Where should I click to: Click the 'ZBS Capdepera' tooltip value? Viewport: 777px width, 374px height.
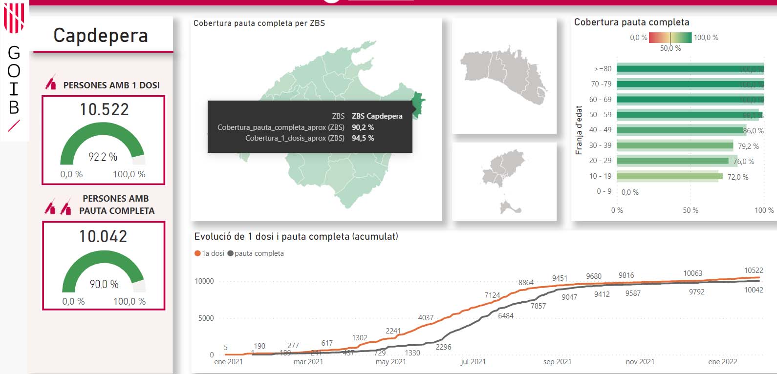tap(377, 116)
